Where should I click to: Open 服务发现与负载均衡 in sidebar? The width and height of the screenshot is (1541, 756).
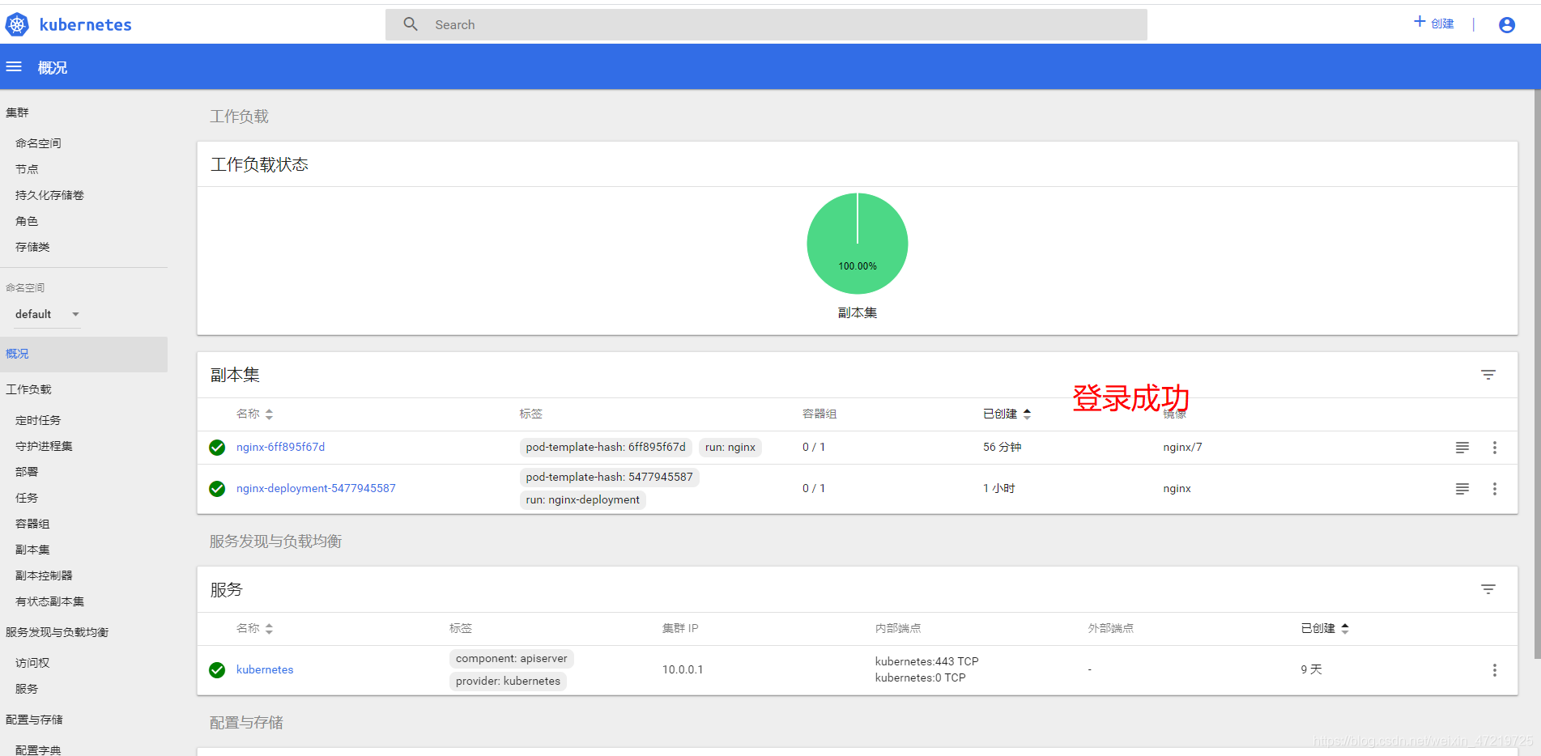point(57,632)
